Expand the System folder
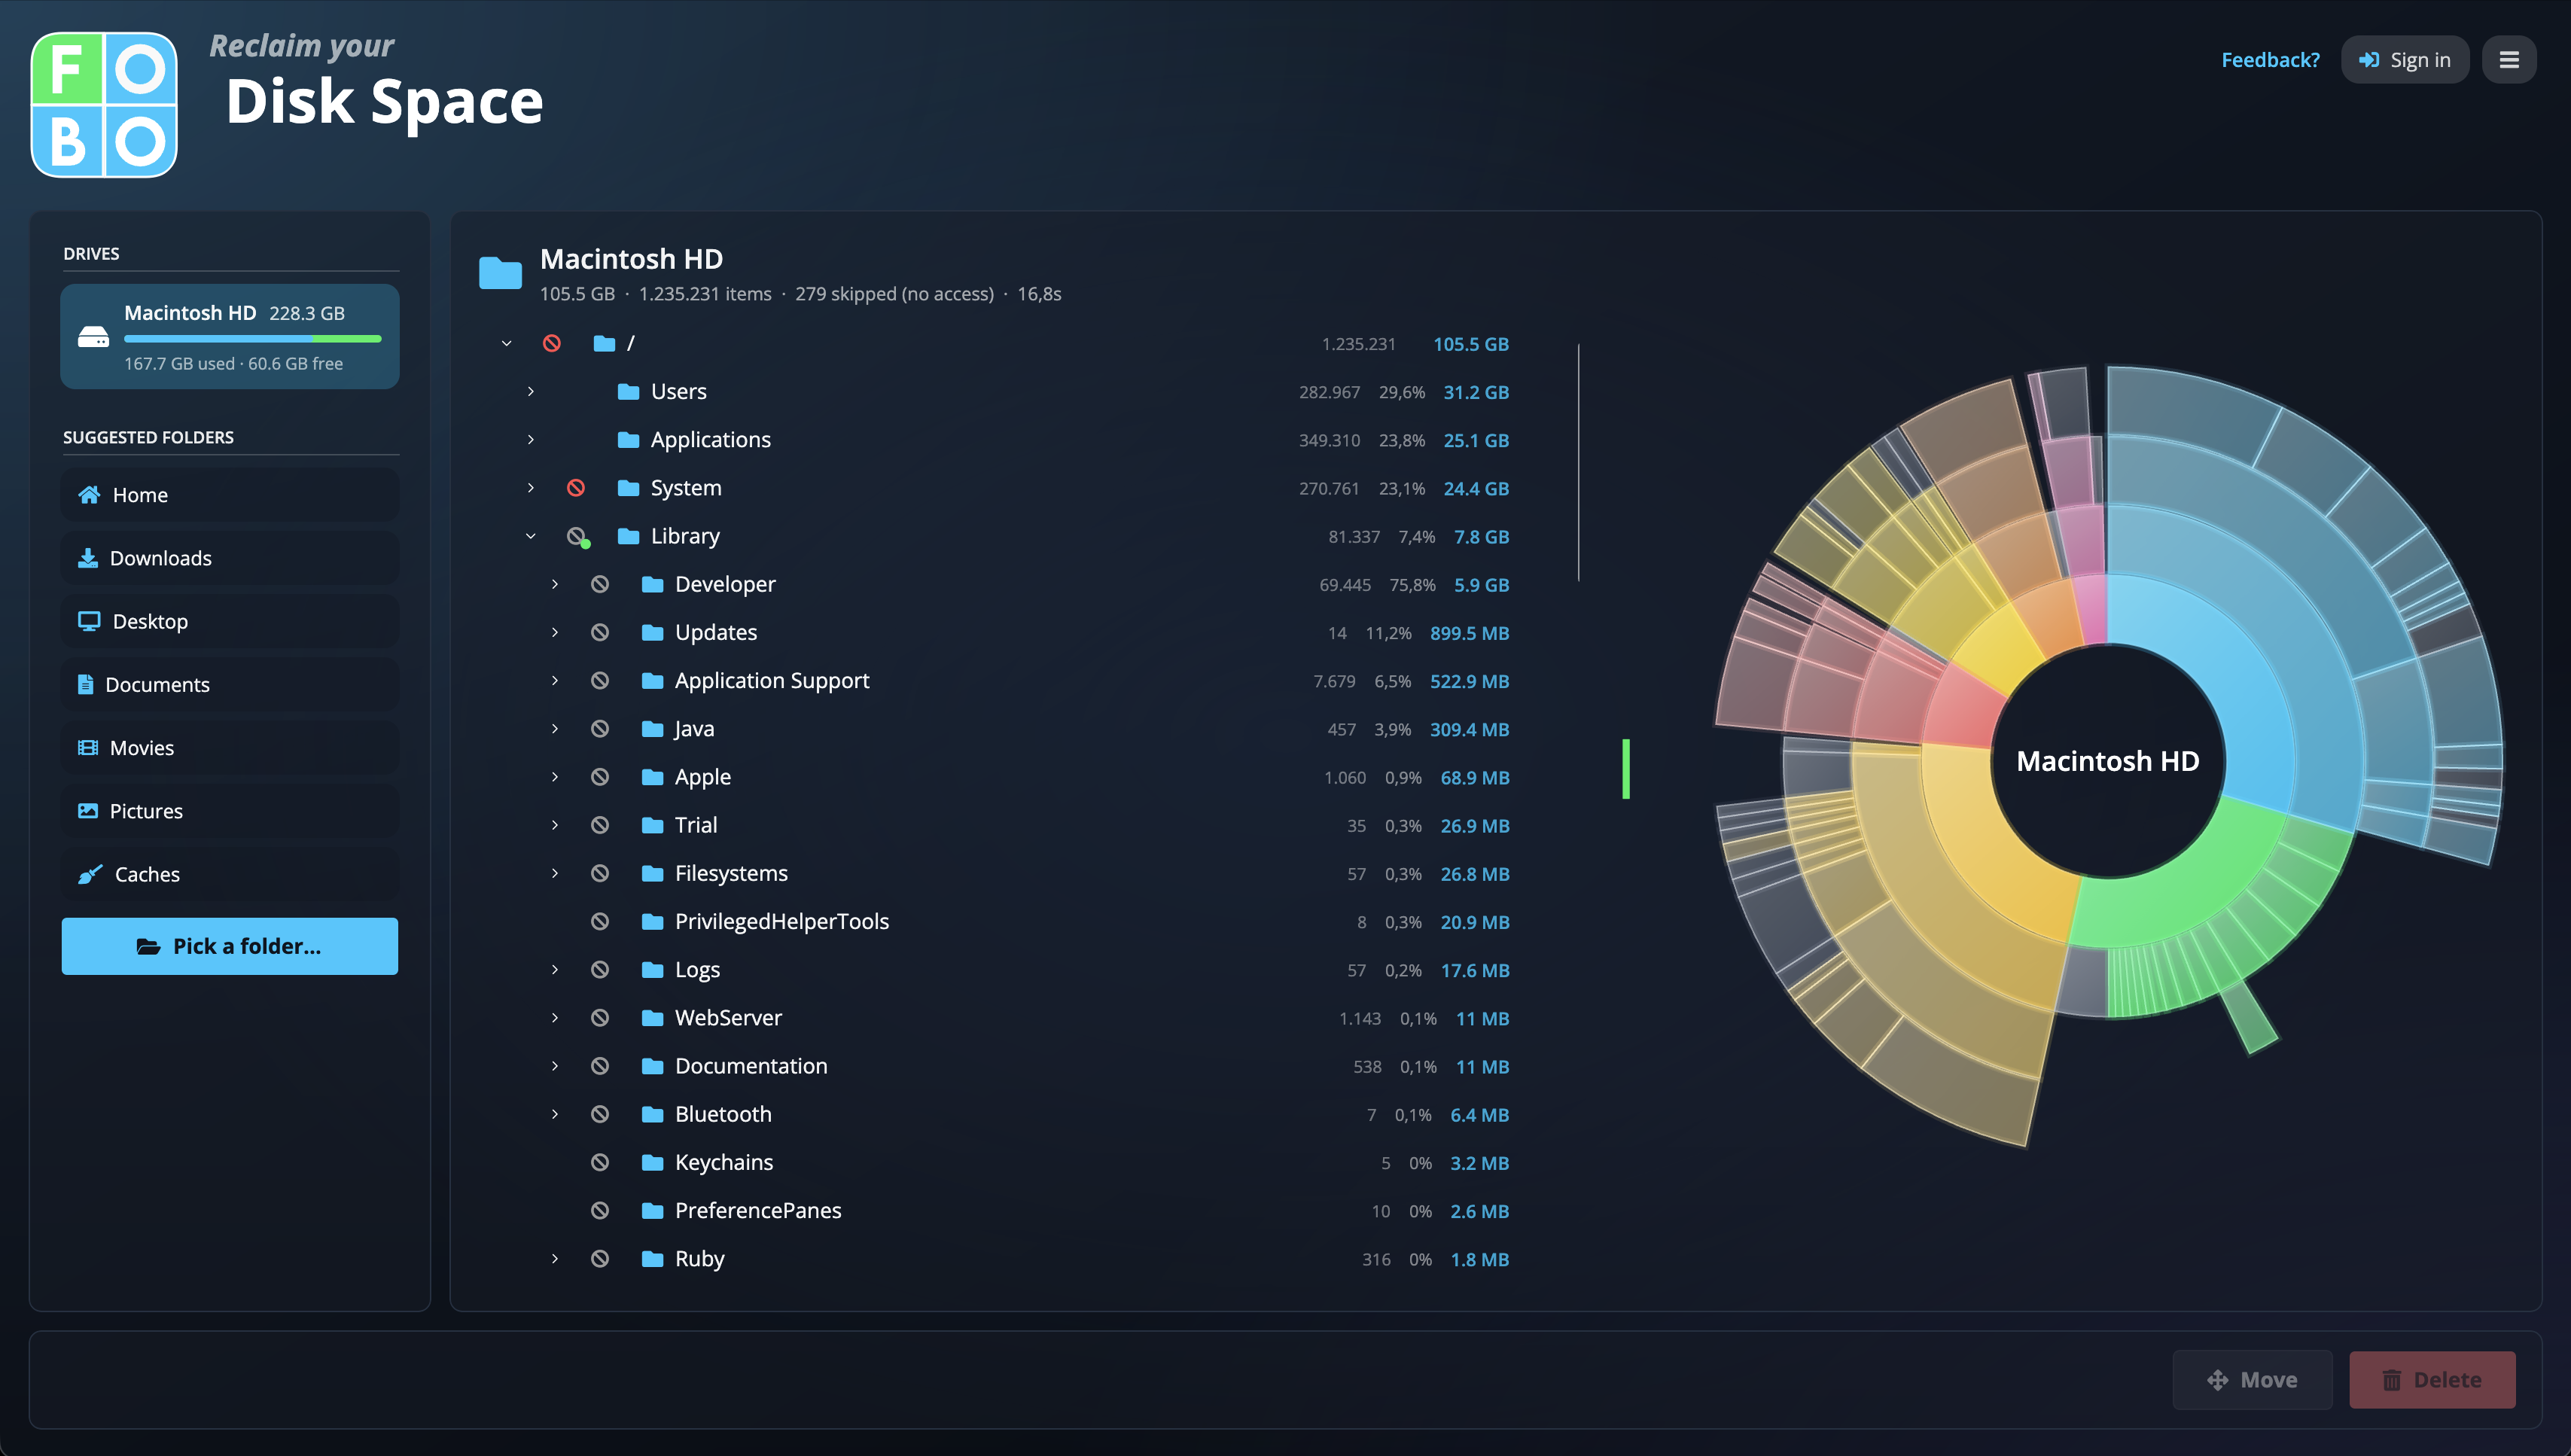The height and width of the screenshot is (1456, 2571). [531, 488]
